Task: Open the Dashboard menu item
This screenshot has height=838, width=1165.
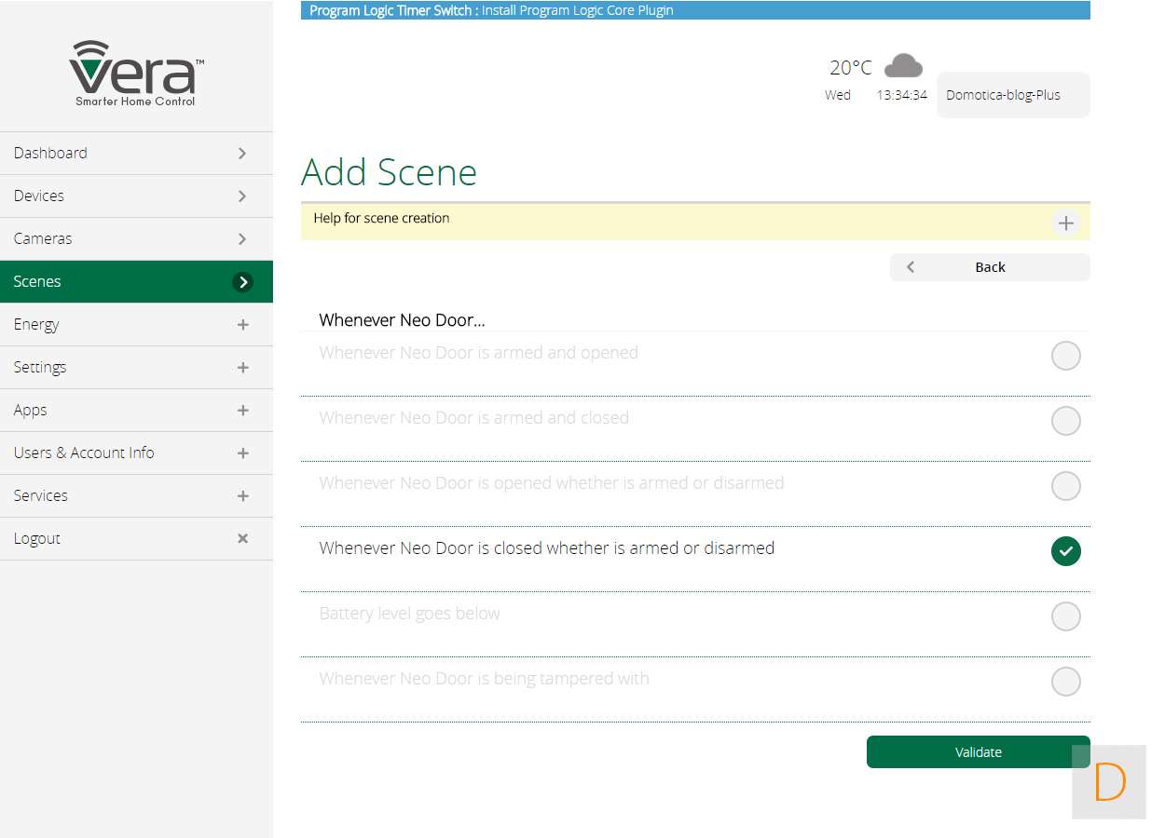Action: [x=136, y=154]
